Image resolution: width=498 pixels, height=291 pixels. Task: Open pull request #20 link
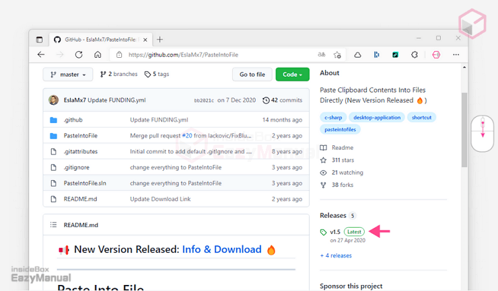pyautogui.click(x=187, y=136)
